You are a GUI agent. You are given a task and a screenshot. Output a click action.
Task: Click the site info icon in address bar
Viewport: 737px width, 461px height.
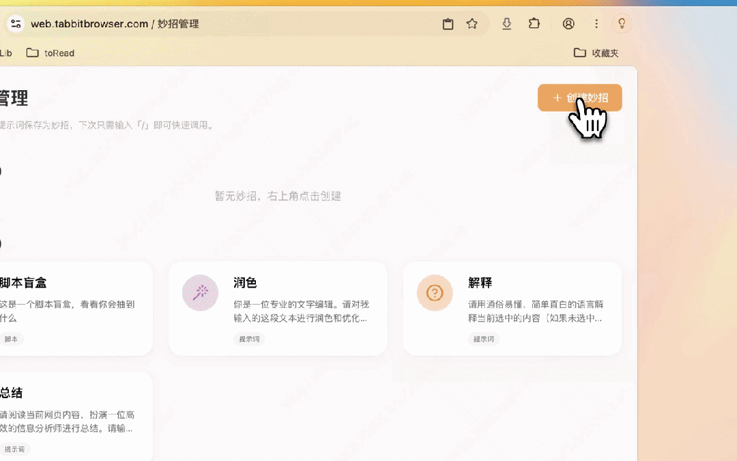pos(16,23)
